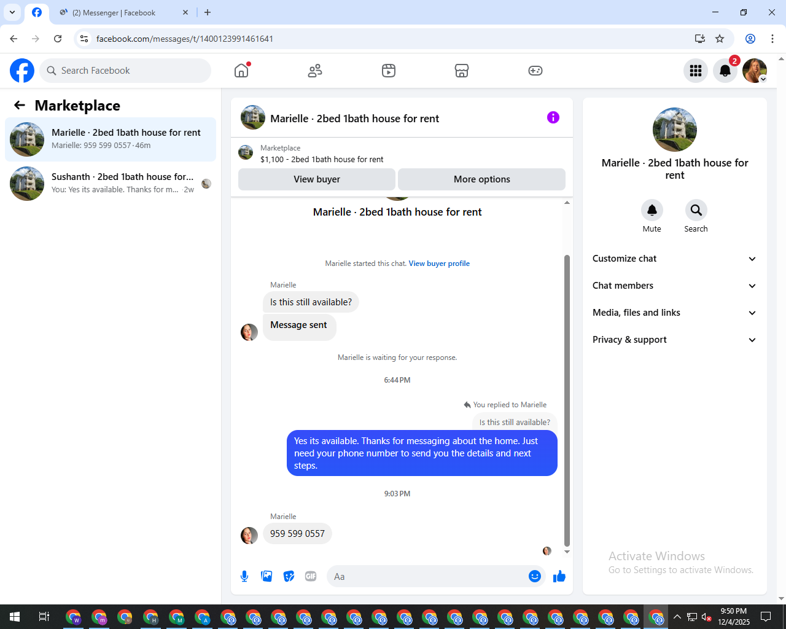Click the large house avatar in right panel

pos(675,130)
